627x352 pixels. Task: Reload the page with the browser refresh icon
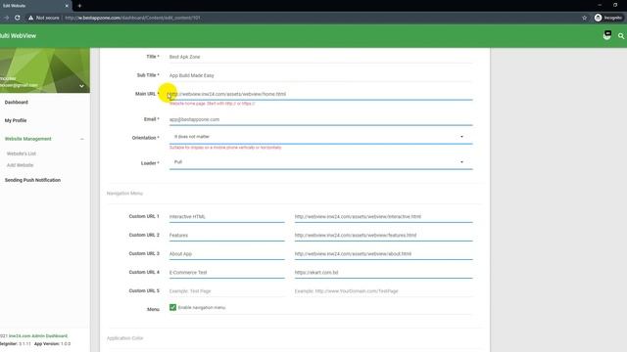18,18
